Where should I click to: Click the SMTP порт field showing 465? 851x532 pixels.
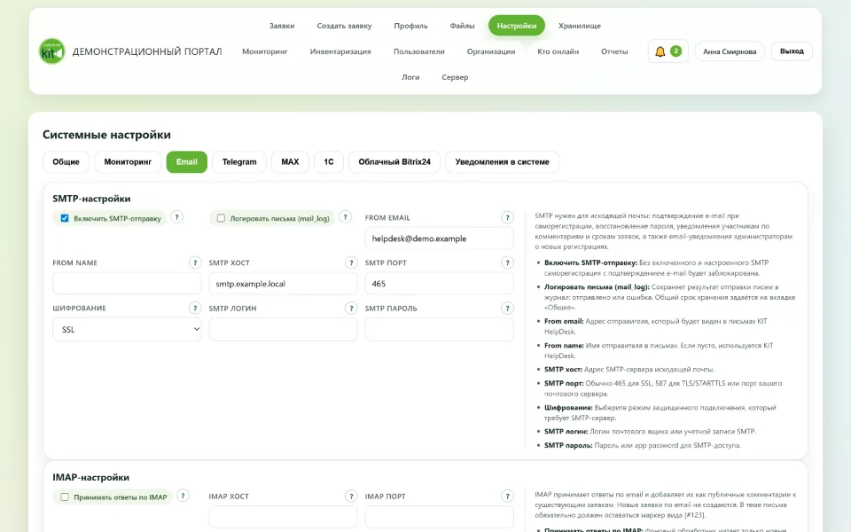439,284
